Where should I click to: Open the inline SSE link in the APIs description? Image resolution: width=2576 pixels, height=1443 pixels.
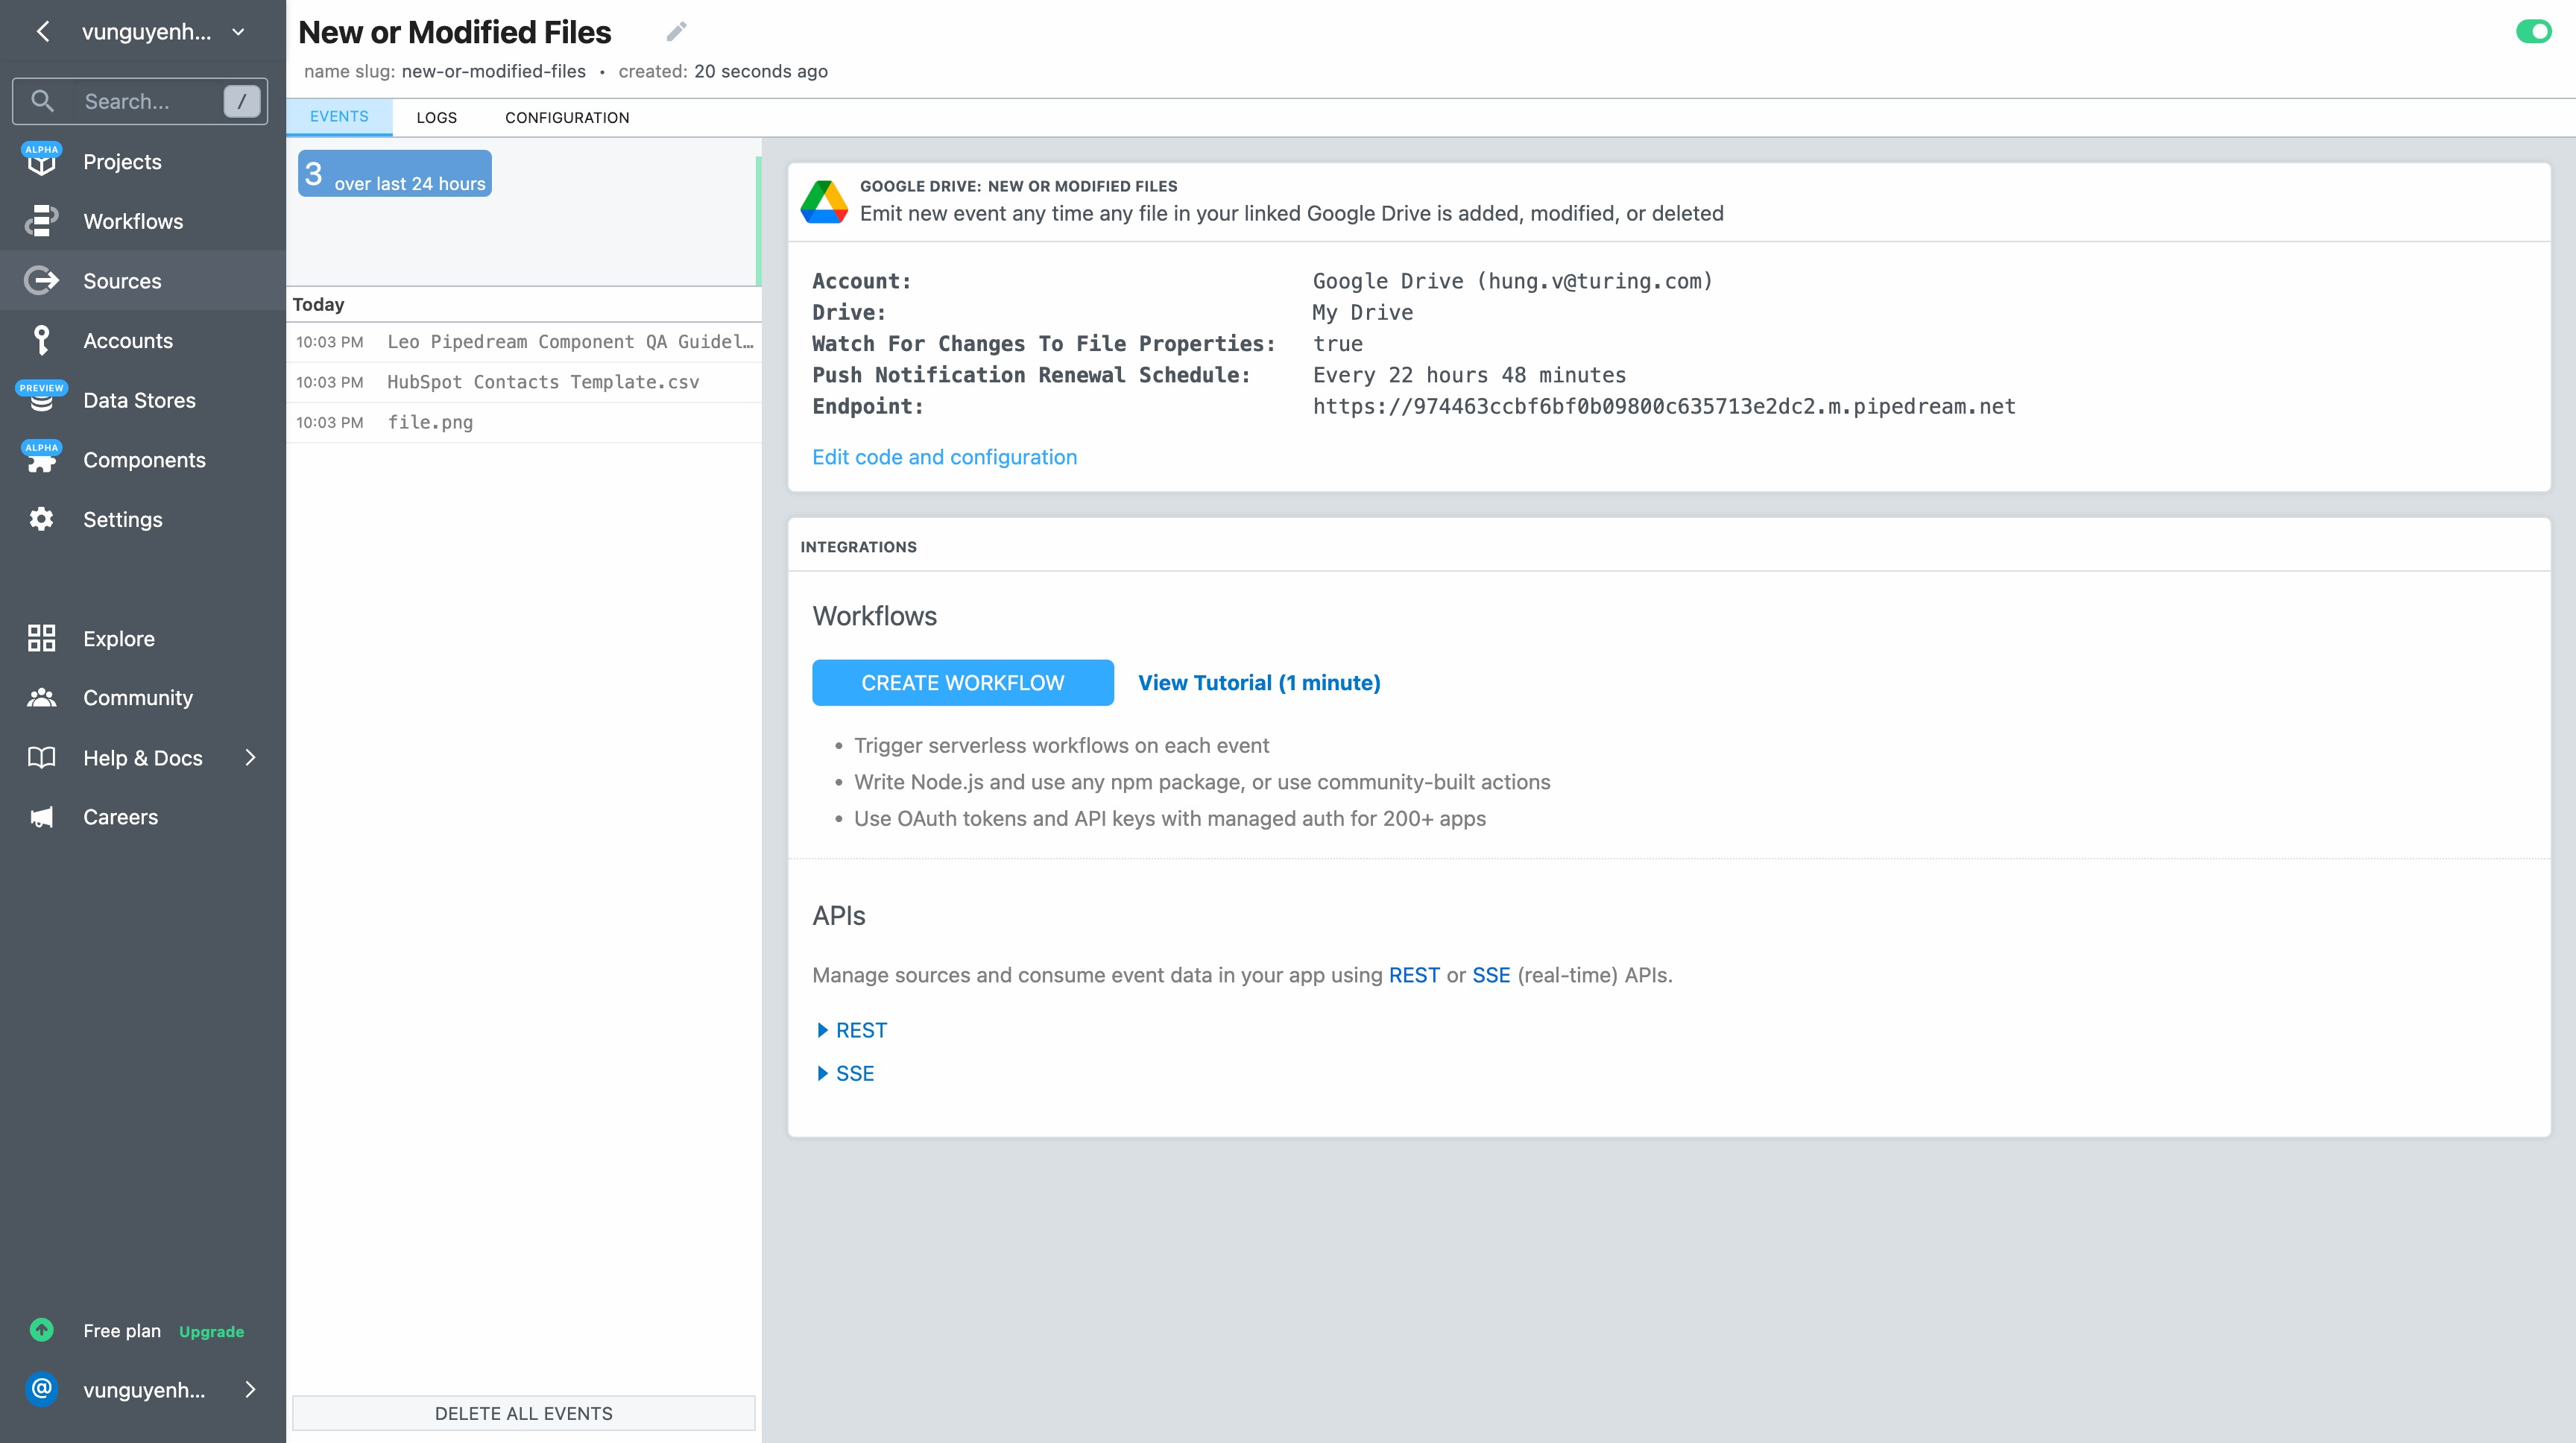pos(1491,975)
